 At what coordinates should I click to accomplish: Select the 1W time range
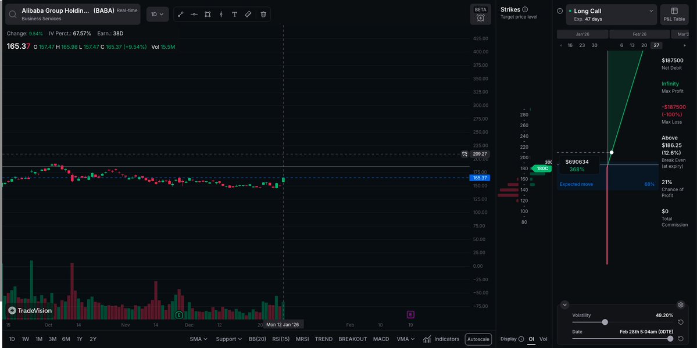[26, 339]
